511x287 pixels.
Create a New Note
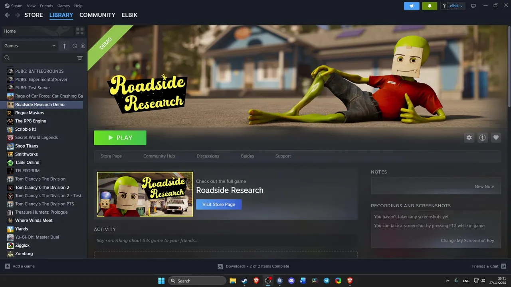(x=484, y=187)
